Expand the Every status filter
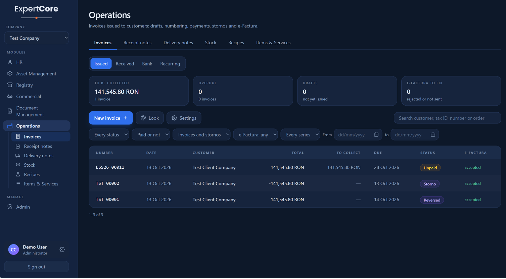Viewport: 506px width, 279px height. (x=109, y=135)
